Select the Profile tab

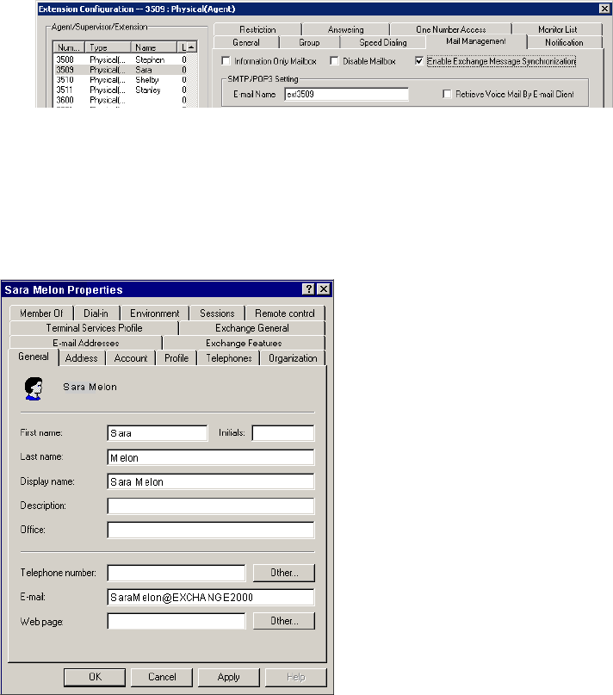tap(176, 358)
